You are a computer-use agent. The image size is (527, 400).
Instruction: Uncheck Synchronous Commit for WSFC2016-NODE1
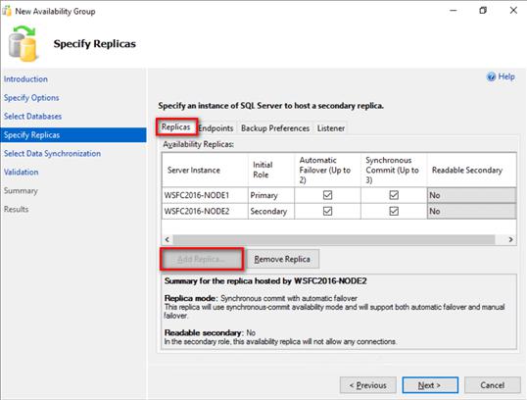(394, 195)
